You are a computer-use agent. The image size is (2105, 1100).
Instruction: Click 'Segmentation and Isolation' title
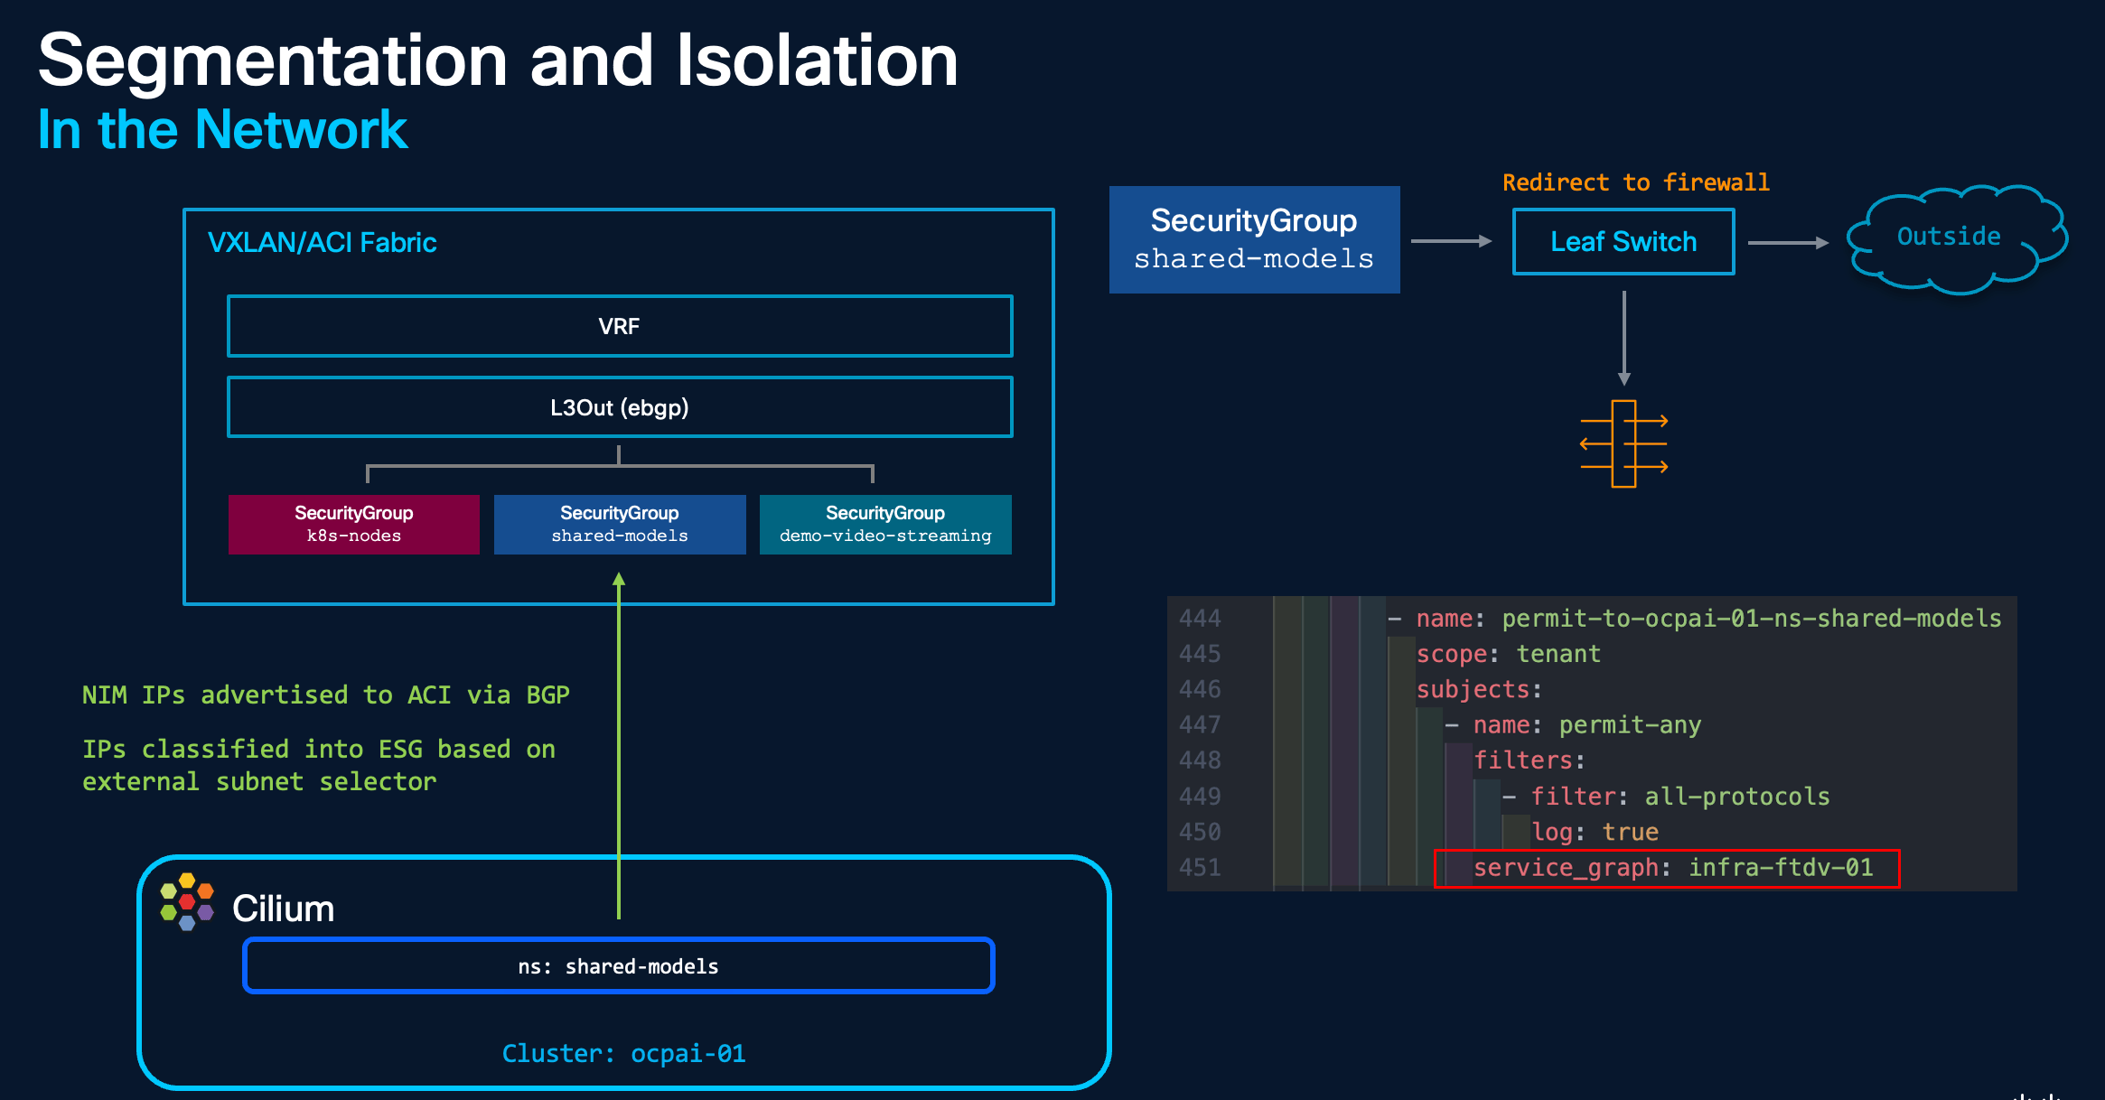point(498,60)
